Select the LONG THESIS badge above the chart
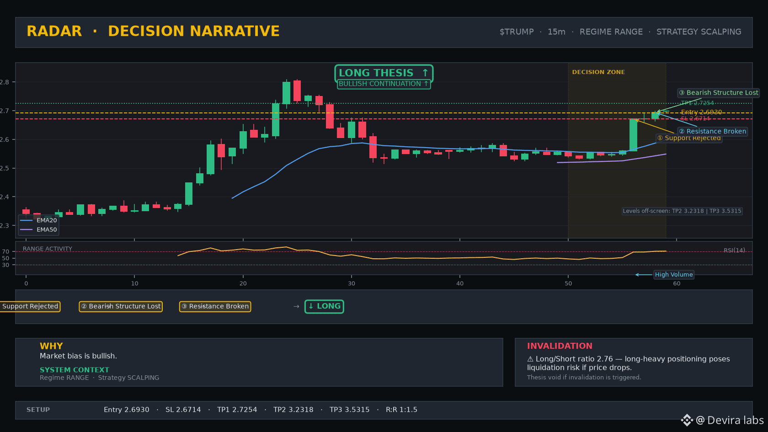This screenshot has height=432, width=768. point(384,73)
